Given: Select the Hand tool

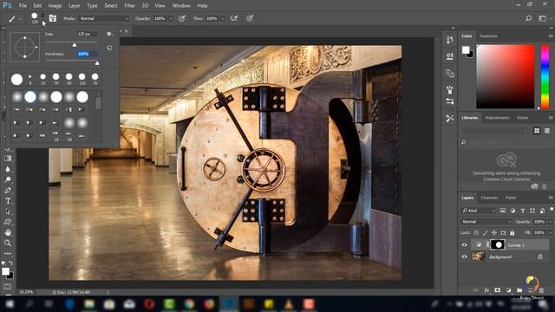Looking at the screenshot, I should click(x=8, y=232).
